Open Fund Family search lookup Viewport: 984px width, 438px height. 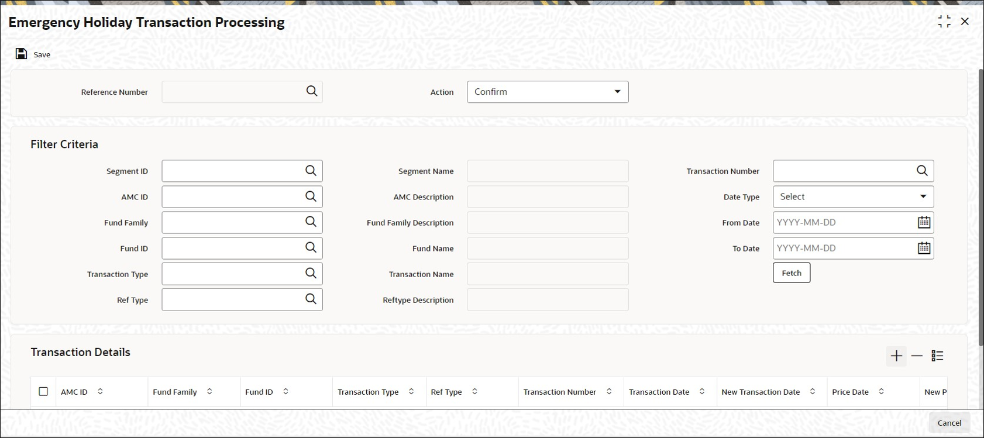click(311, 222)
